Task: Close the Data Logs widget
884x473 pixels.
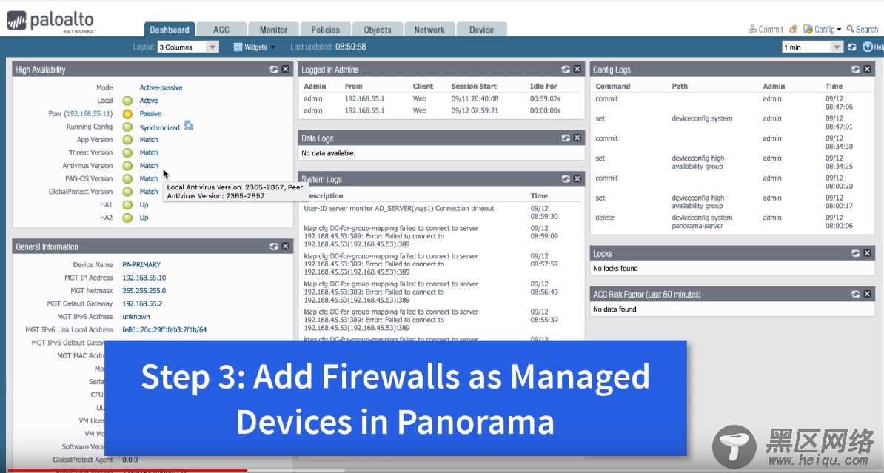Action: click(577, 138)
